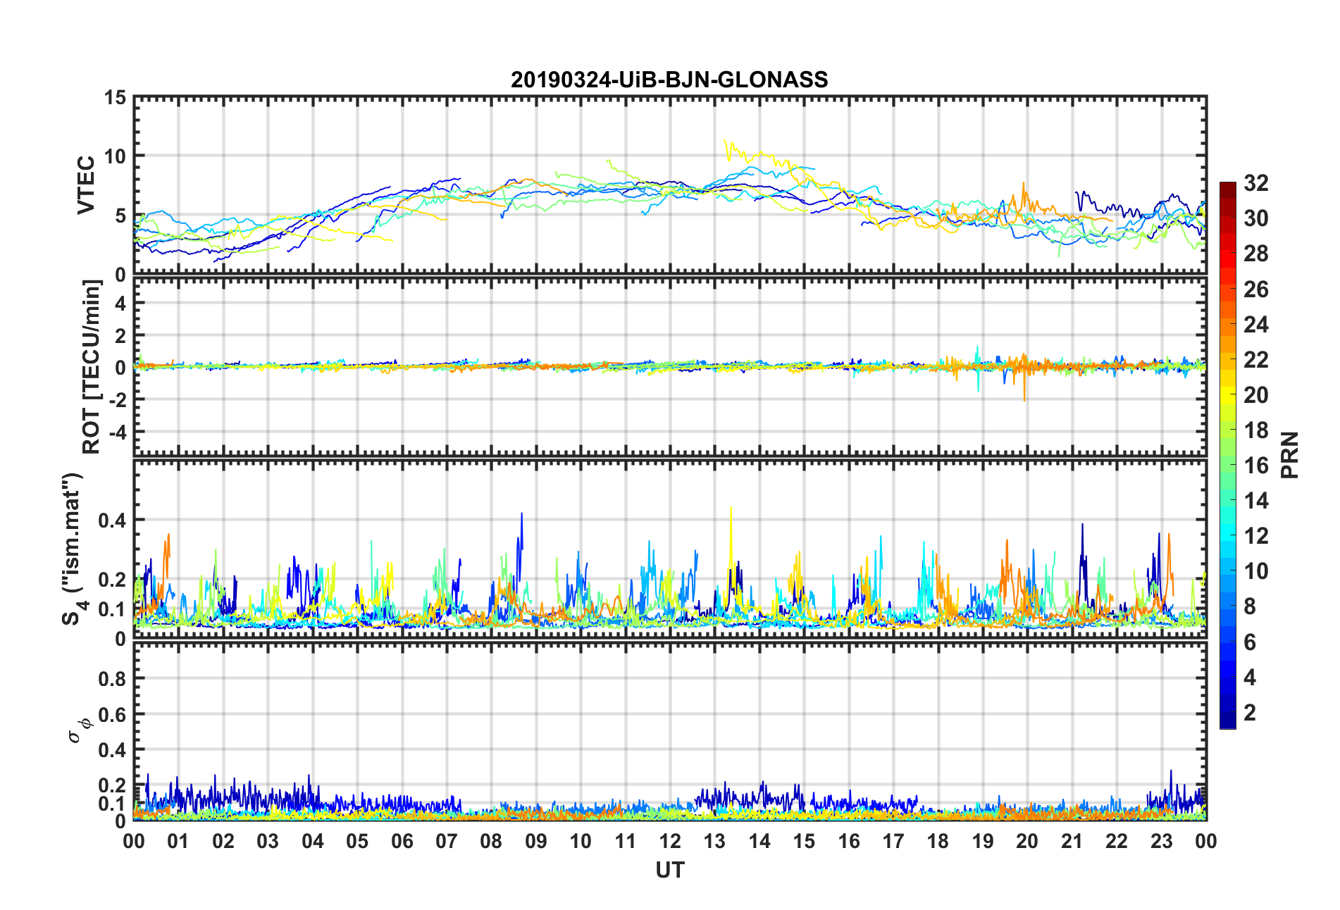This screenshot has height=910, width=1340.
Task: Select colorbar tick label 20
Action: [x=1256, y=394]
